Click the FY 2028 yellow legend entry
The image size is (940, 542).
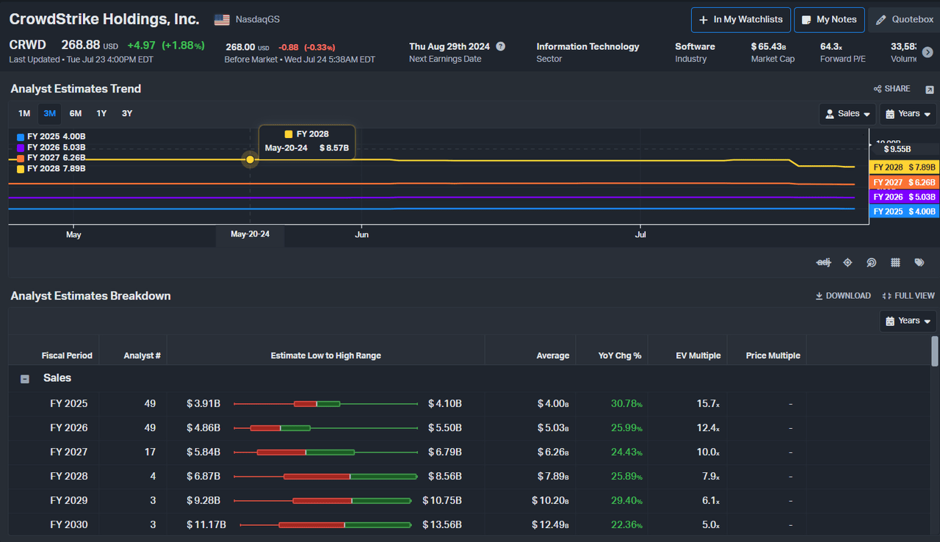(51, 169)
